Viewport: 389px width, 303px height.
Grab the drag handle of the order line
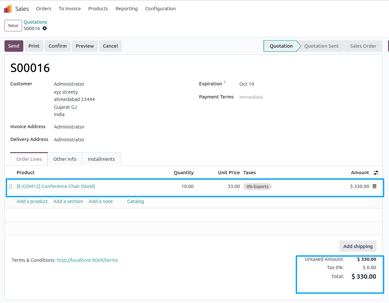point(11,186)
